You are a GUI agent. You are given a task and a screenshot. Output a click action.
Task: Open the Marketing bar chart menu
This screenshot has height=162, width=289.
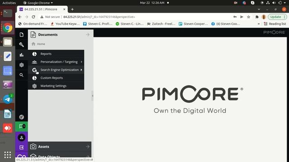click(x=22, y=55)
